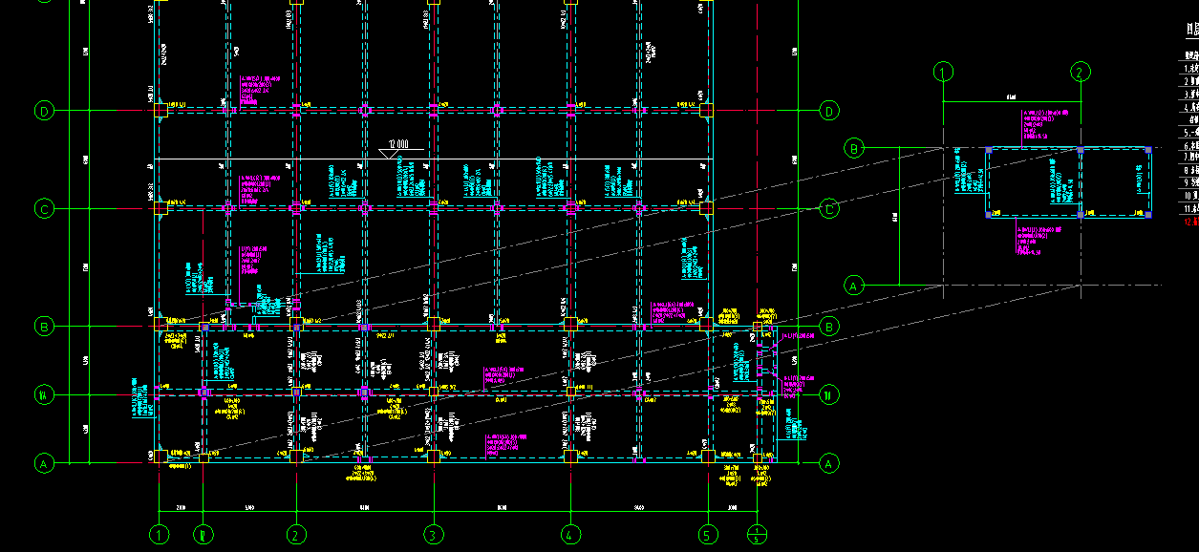The image size is (1199, 552).
Task: Pick bottom axis bubble 5
Action: [x=707, y=534]
